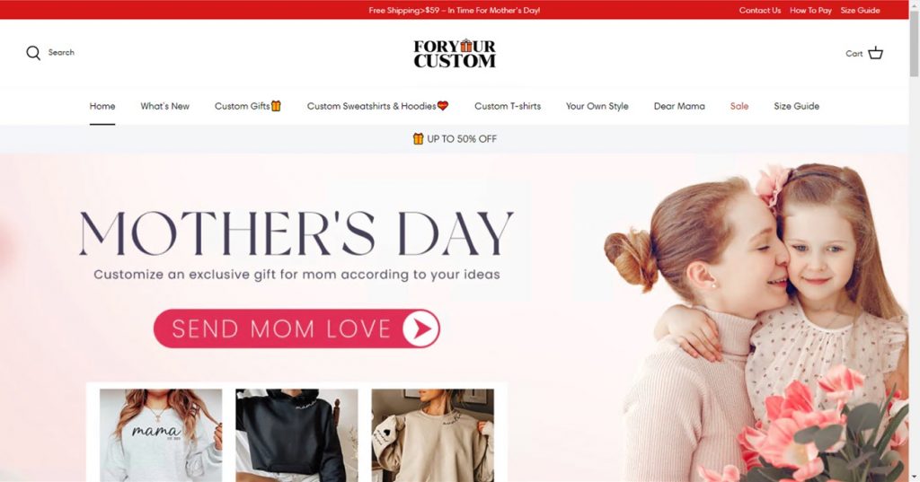Open the How To Pay link
Screen dimensions: 920x482
coord(810,10)
